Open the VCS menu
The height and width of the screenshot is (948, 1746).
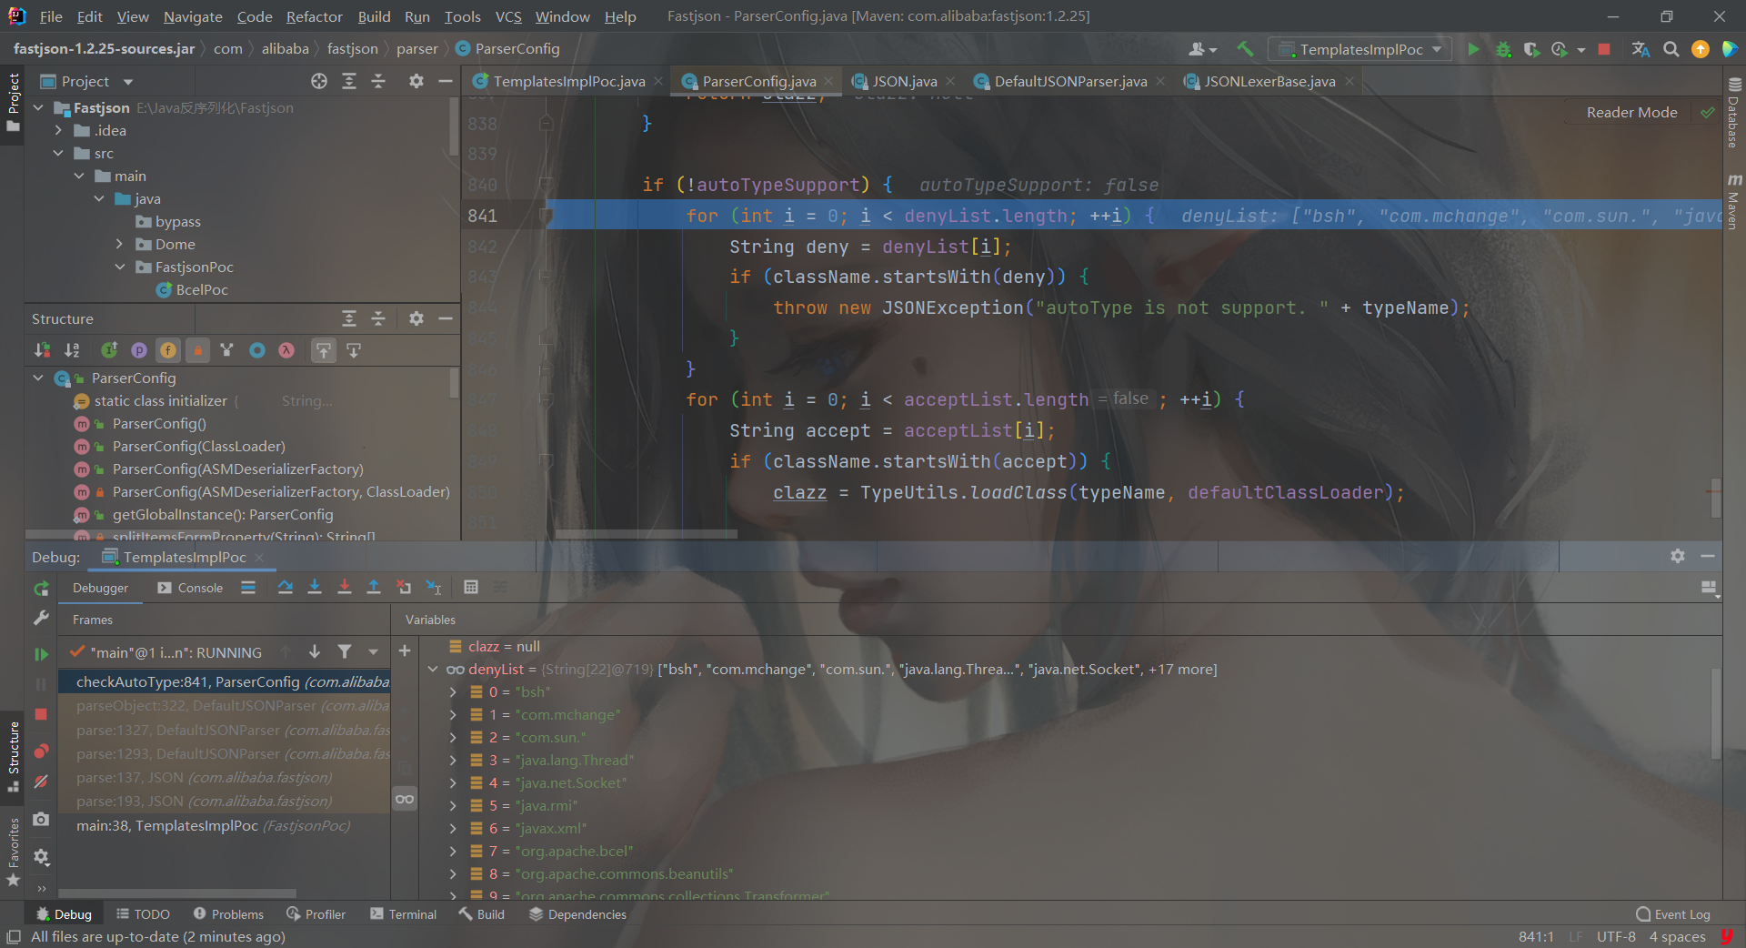point(508,16)
